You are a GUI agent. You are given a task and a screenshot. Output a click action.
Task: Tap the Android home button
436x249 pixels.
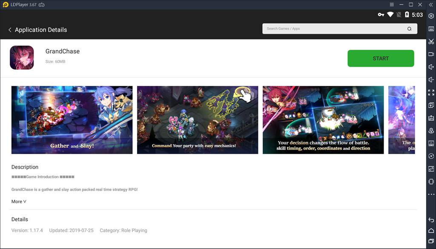coord(431,231)
